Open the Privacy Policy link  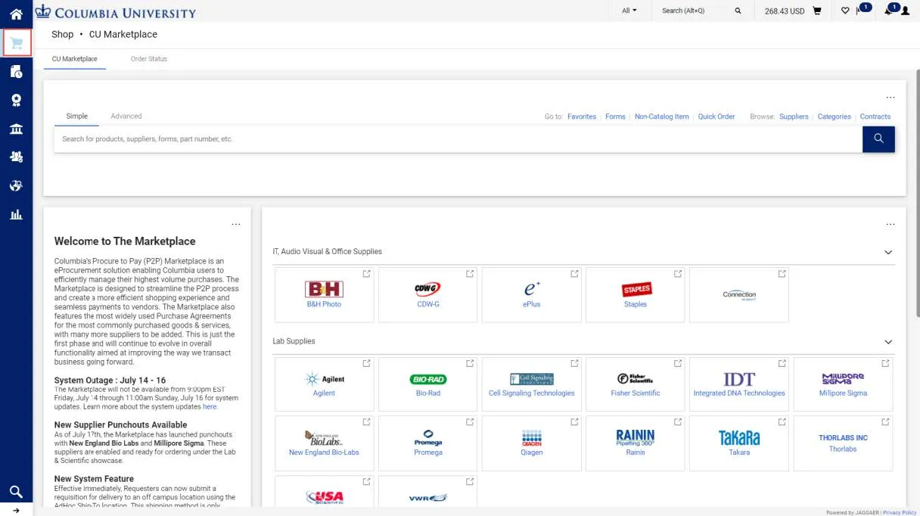click(x=900, y=512)
